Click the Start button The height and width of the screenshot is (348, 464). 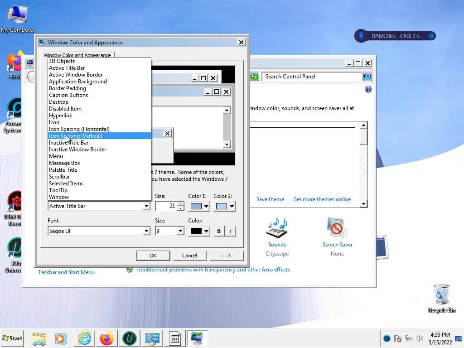12,338
